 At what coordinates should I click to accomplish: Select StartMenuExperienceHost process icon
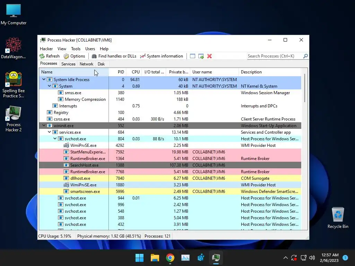click(66, 152)
